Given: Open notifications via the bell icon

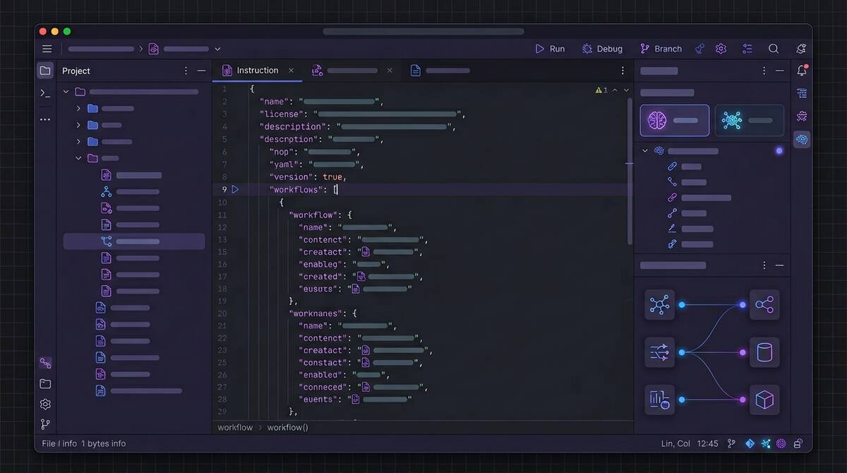Looking at the screenshot, I should click(x=802, y=71).
